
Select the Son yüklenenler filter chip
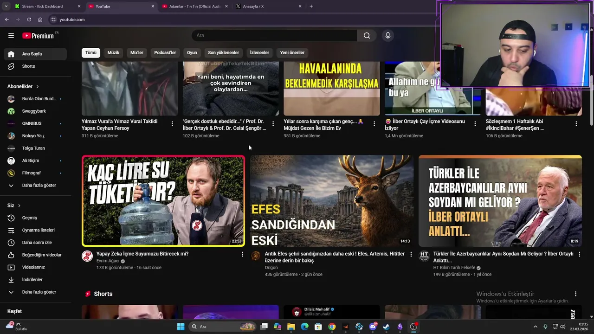pos(224,53)
